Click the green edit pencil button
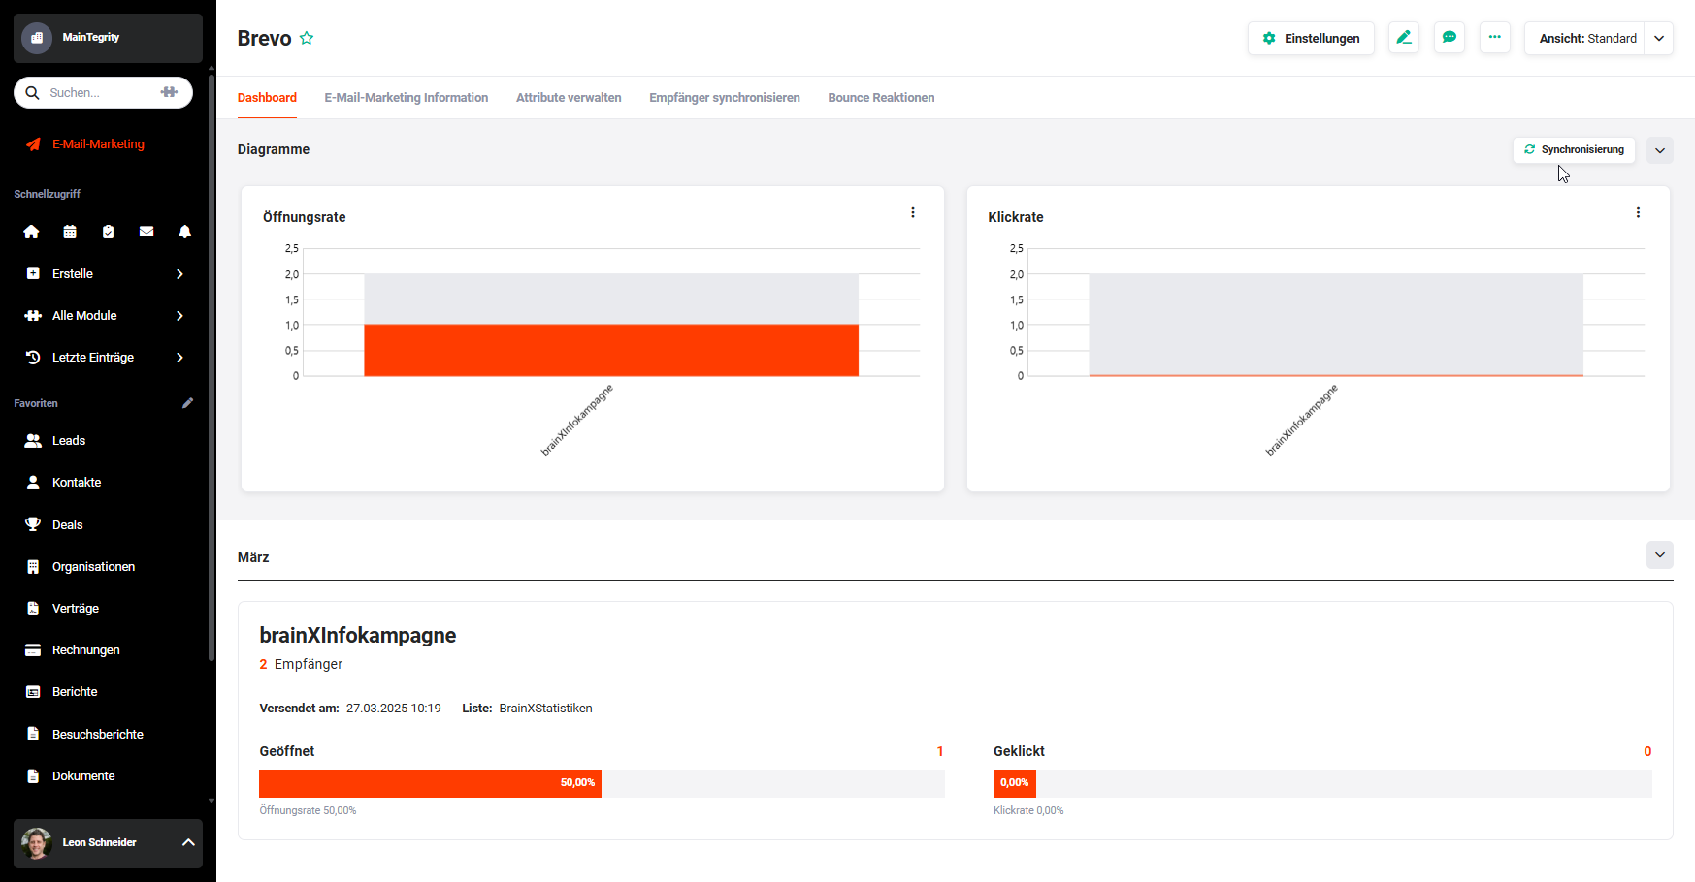1695x882 pixels. pos(1404,38)
